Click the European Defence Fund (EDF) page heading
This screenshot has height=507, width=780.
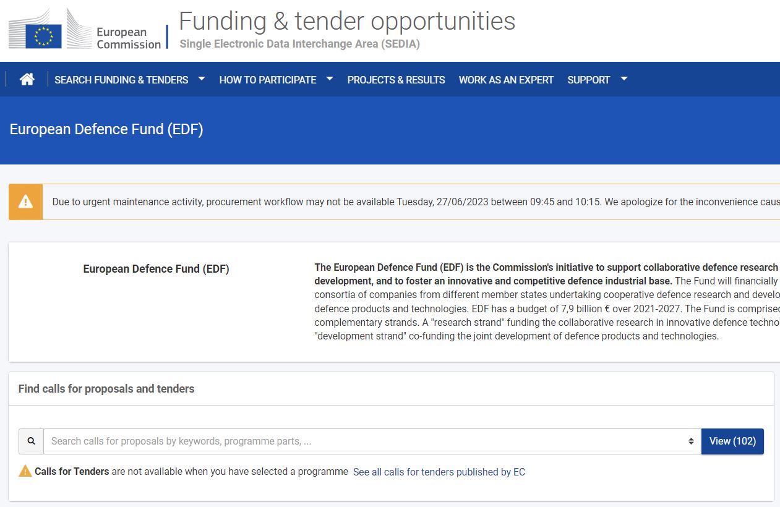(106, 129)
